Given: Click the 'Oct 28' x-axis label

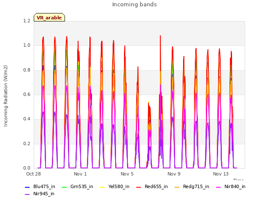Looking at the screenshot, I should [x=33, y=174].
